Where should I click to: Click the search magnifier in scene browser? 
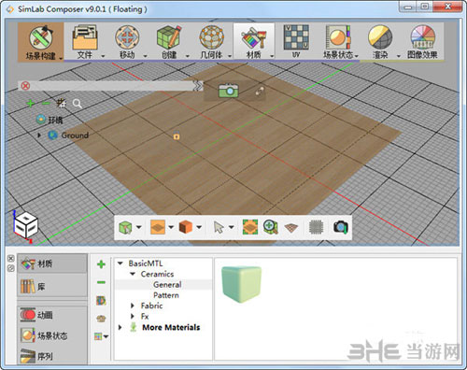pos(77,104)
